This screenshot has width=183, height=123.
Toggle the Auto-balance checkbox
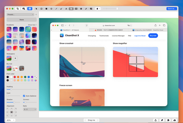[x=24, y=96]
